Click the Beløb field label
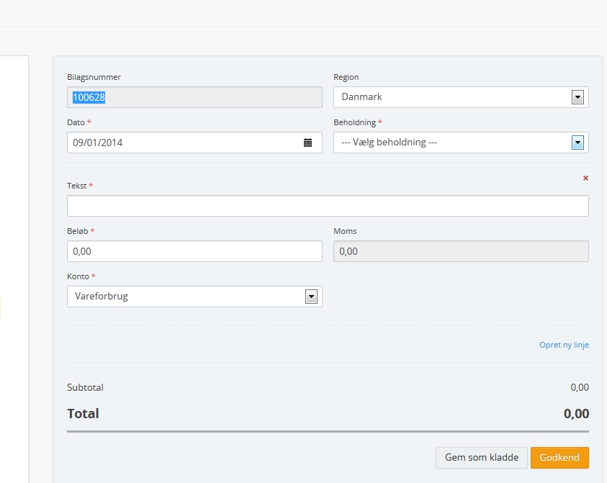The height and width of the screenshot is (483, 607). pyautogui.click(x=78, y=231)
